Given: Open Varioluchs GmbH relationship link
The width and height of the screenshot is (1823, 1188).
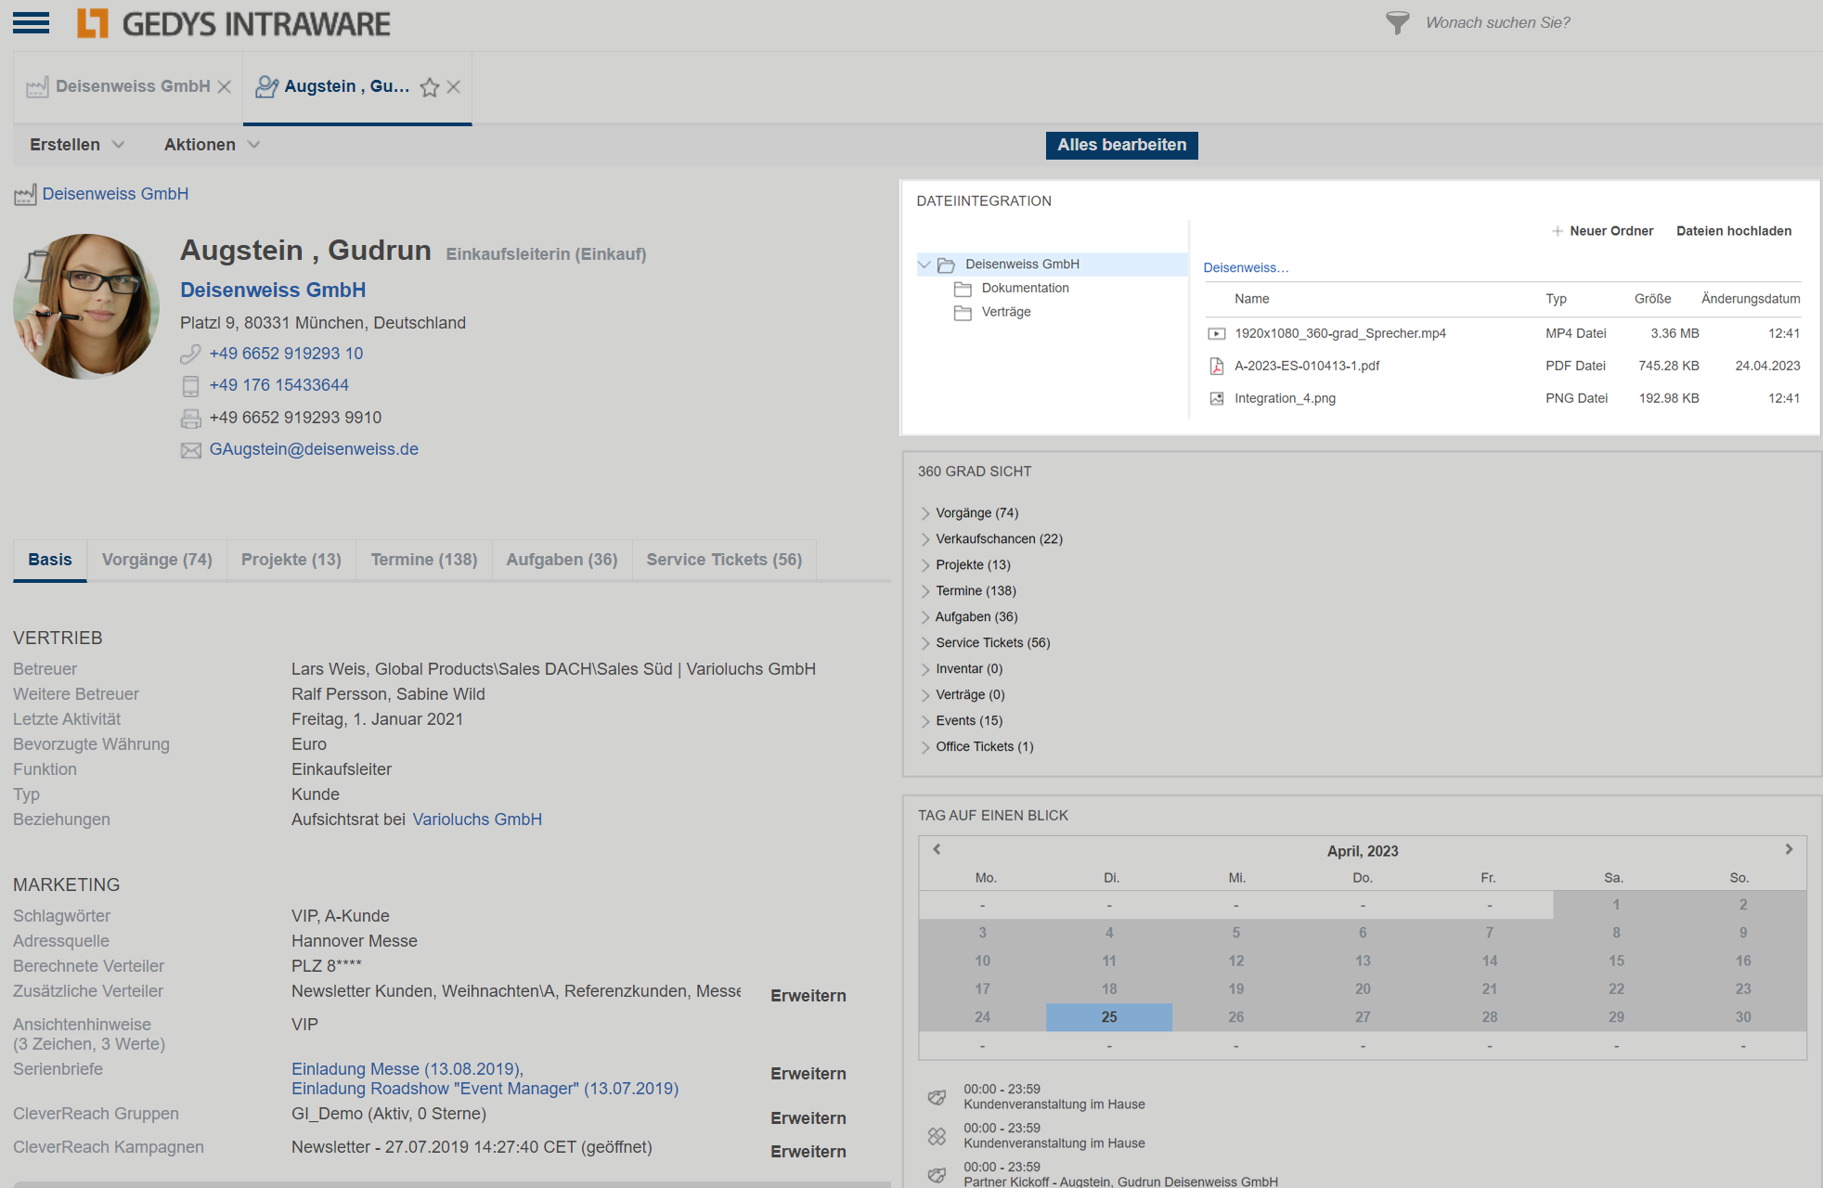Looking at the screenshot, I should coord(477,820).
